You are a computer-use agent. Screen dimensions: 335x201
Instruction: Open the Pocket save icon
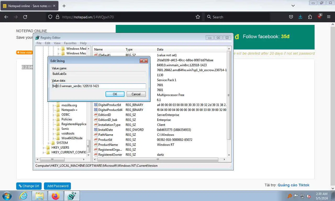tap(291, 17)
